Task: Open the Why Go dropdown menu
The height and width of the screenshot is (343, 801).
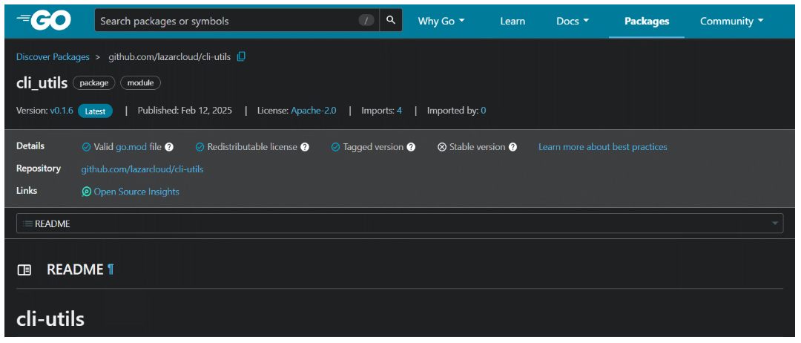Action: (x=441, y=21)
